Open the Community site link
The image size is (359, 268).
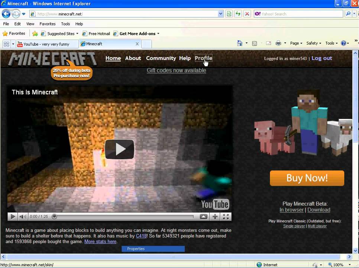click(161, 58)
